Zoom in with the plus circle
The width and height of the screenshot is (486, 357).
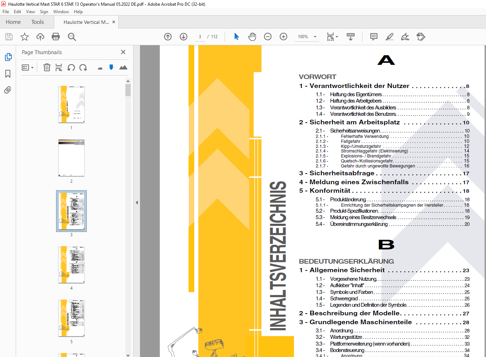284,37
